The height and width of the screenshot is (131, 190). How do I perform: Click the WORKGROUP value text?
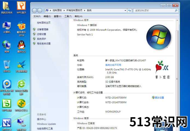point(113,112)
